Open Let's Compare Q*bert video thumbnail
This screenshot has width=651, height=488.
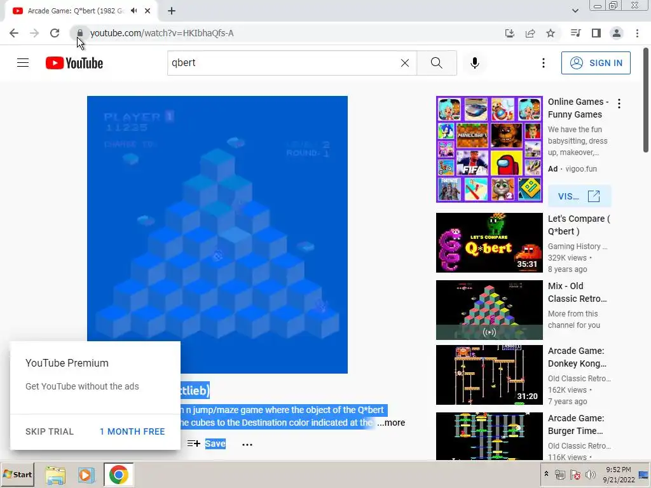489,242
